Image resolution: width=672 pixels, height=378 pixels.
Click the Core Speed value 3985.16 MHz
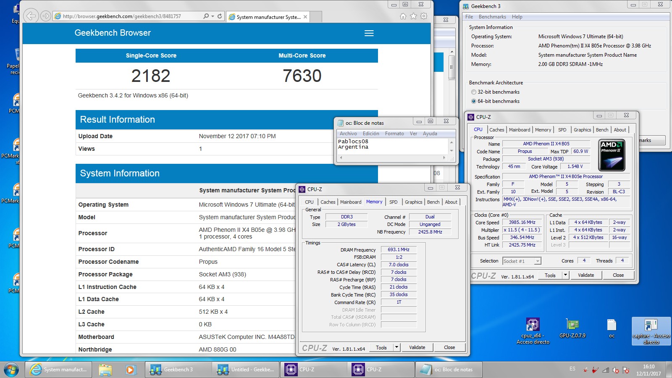[x=522, y=222]
